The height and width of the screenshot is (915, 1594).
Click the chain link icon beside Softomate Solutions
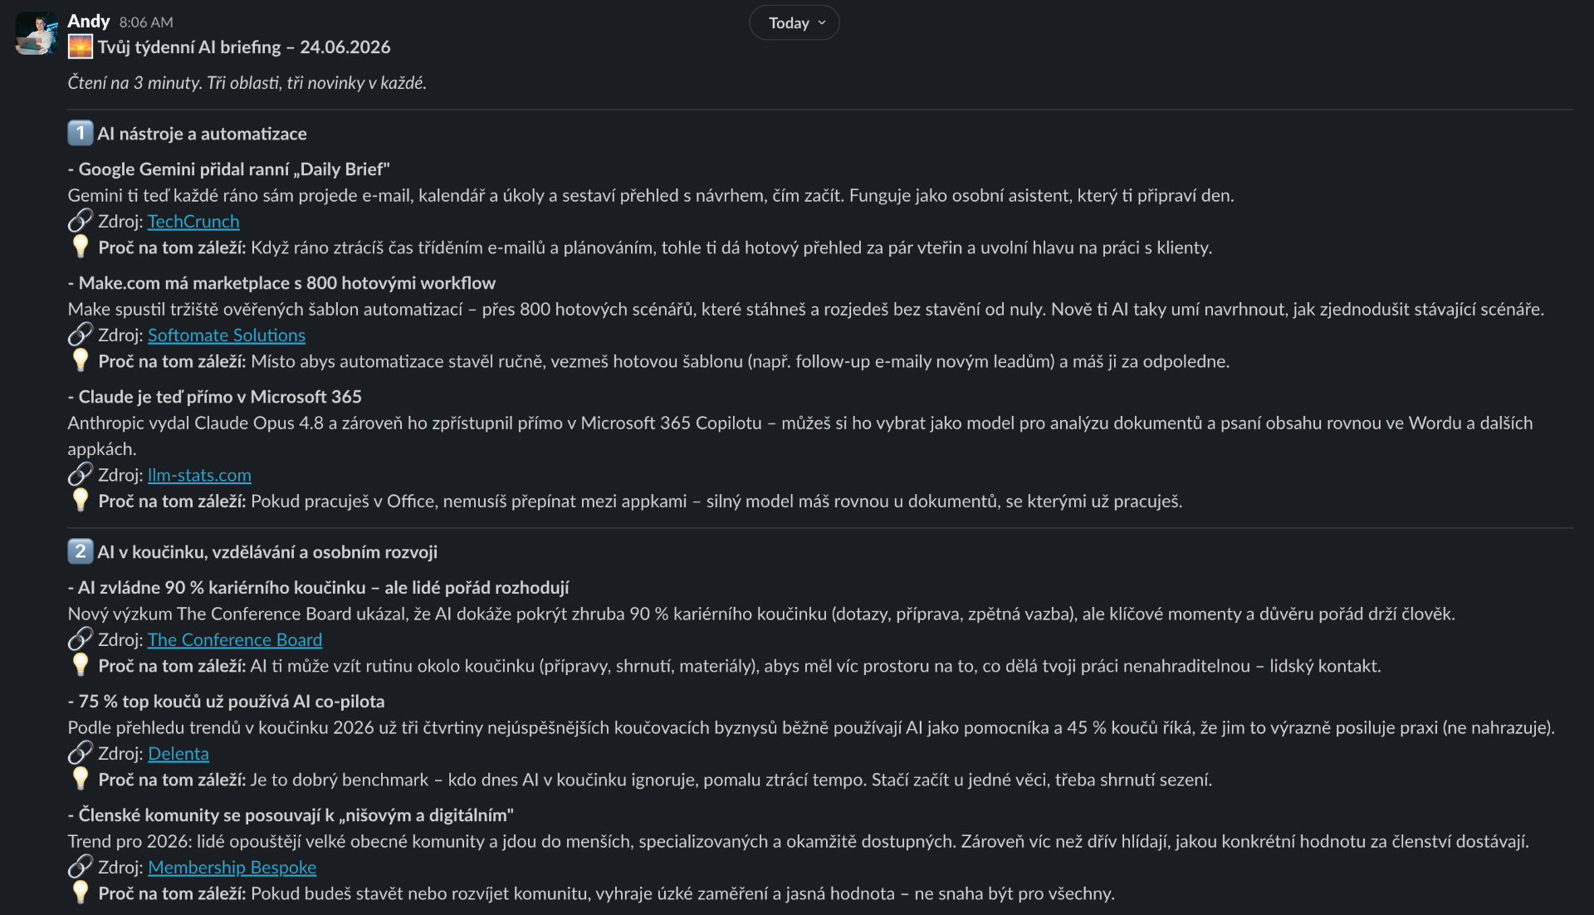(x=81, y=335)
